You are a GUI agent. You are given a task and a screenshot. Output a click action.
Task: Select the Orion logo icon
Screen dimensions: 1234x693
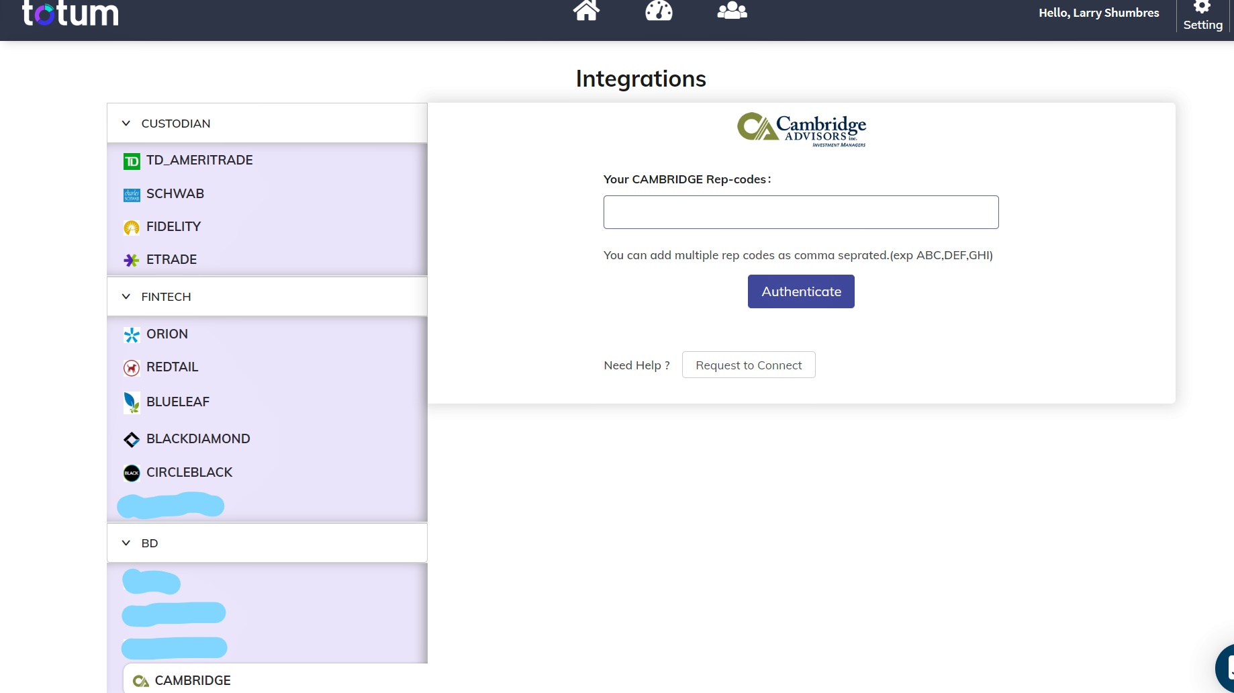[x=132, y=335]
